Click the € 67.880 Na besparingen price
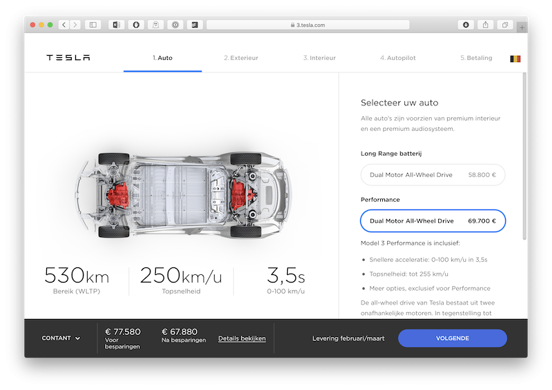Viewport: 552px width, 390px height. [184, 335]
